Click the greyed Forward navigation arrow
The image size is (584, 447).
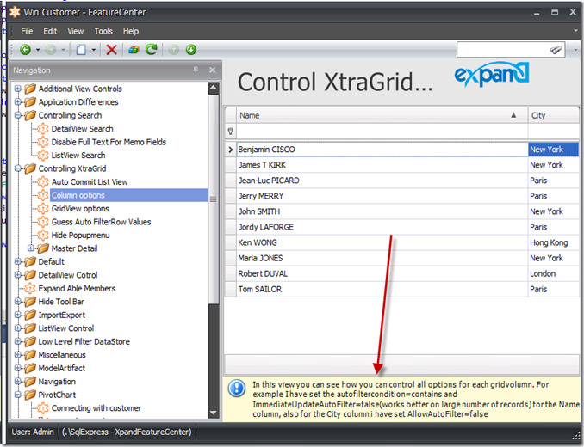[x=51, y=50]
